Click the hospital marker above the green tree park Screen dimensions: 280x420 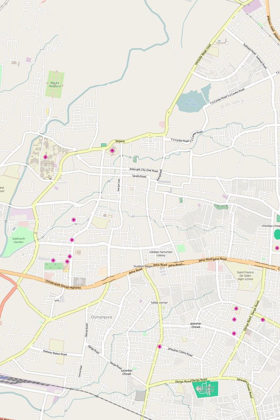click(x=53, y=260)
